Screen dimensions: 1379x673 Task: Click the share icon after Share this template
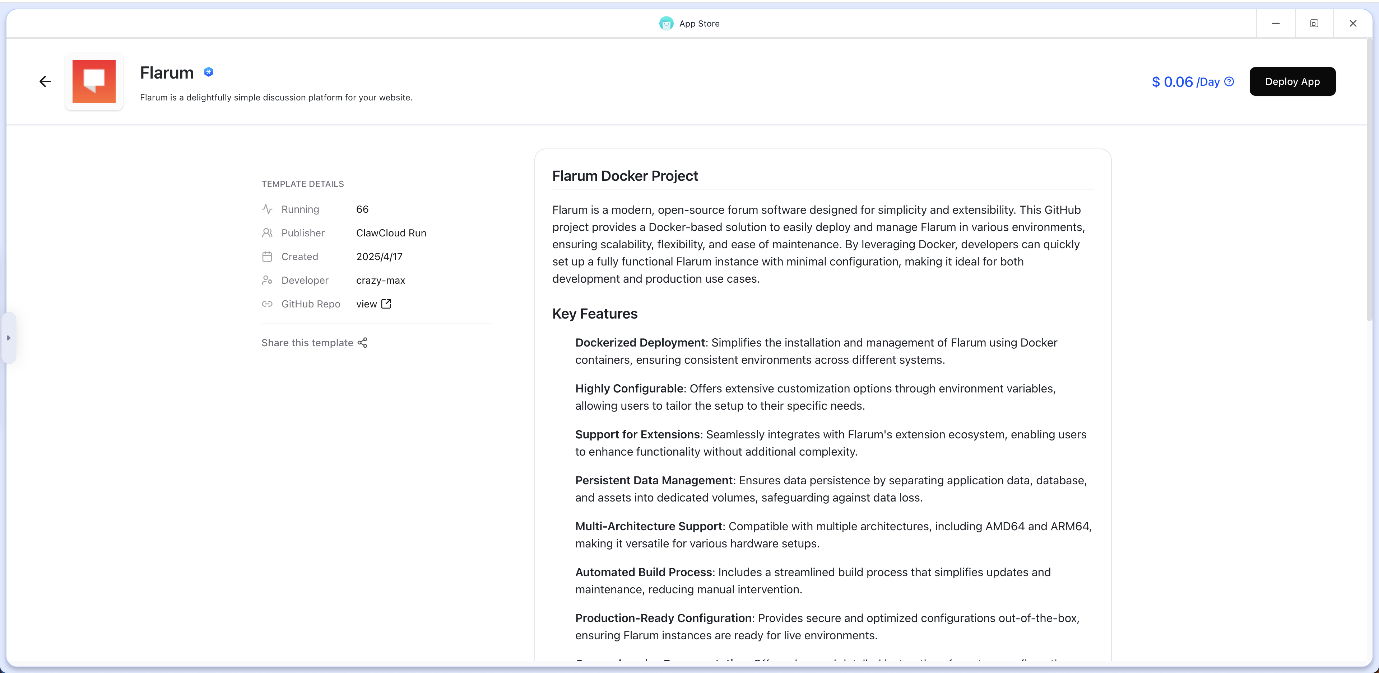click(362, 342)
